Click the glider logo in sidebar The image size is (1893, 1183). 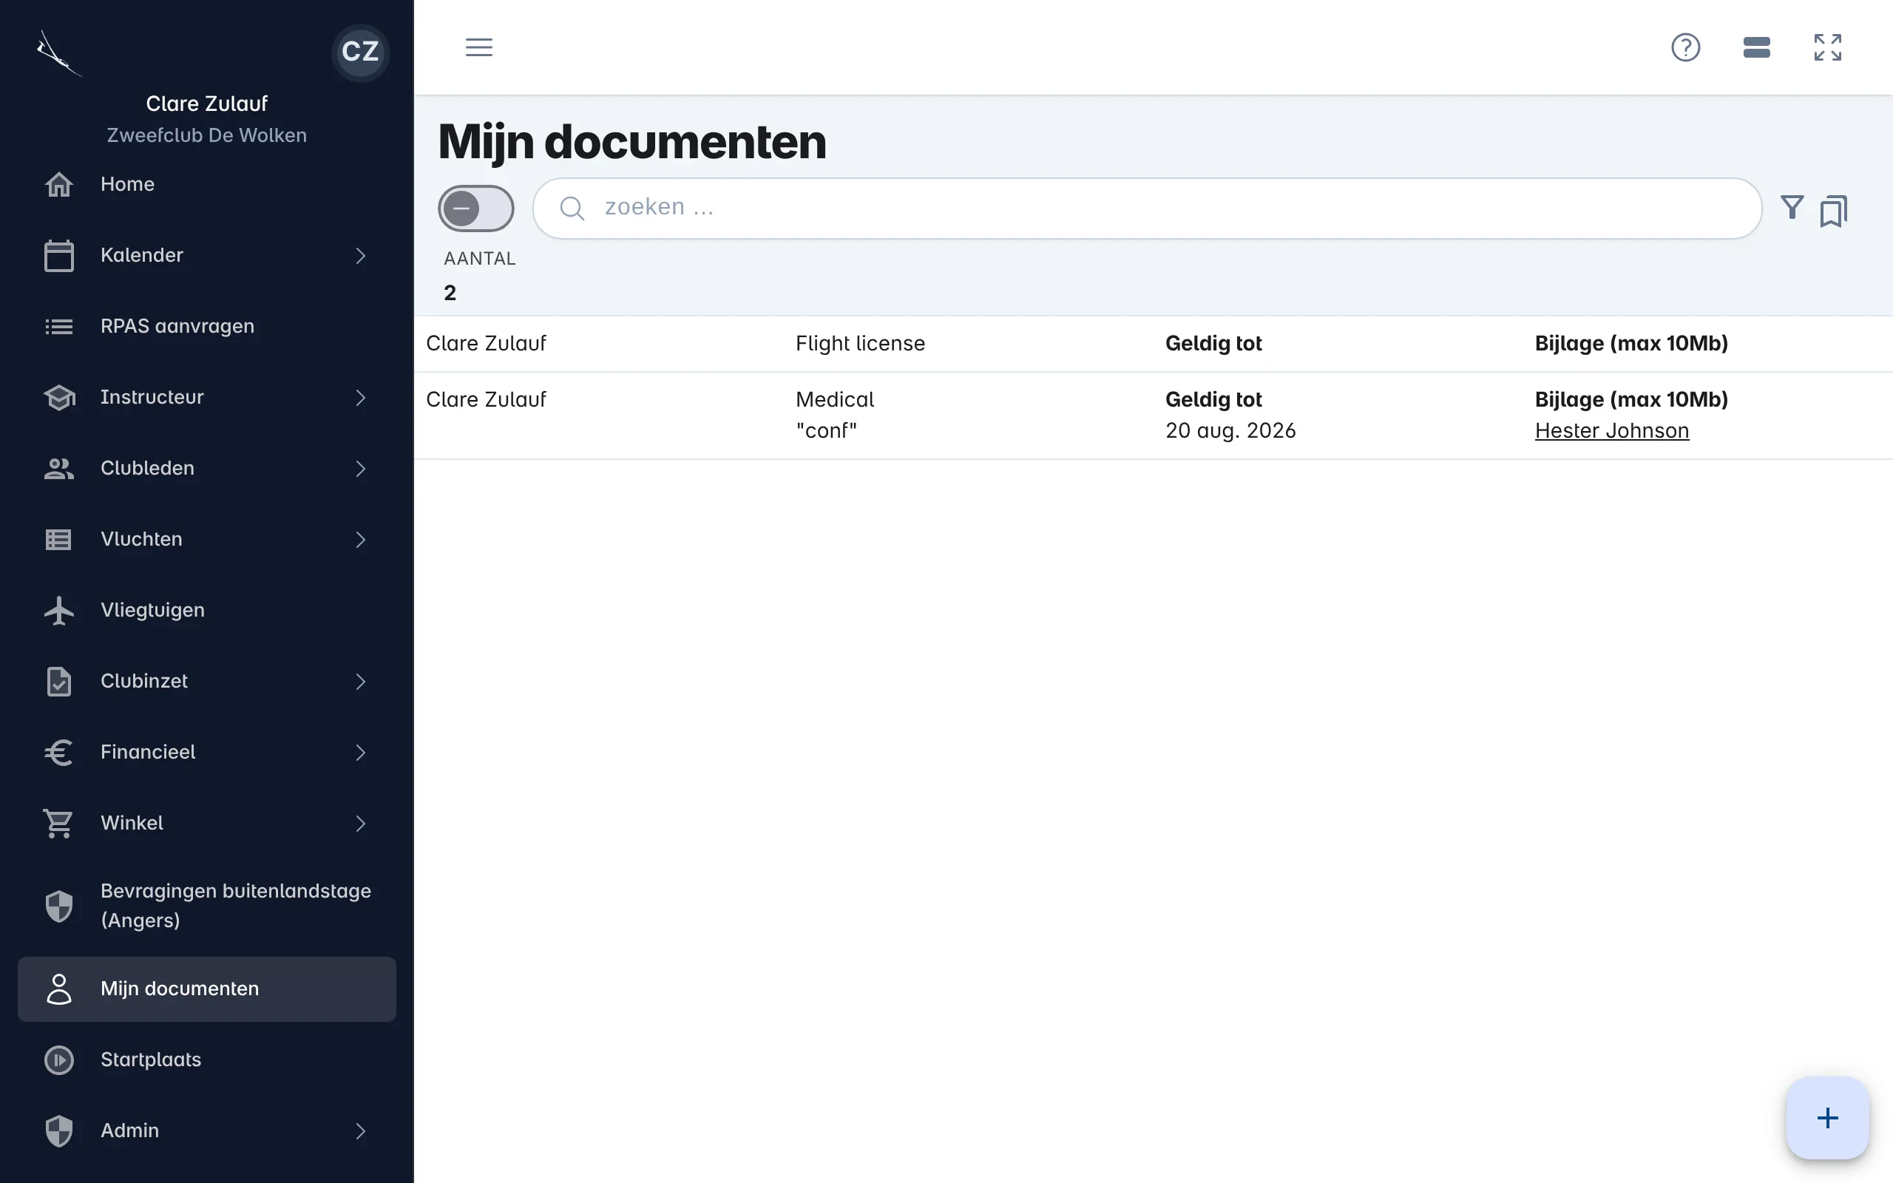(58, 53)
